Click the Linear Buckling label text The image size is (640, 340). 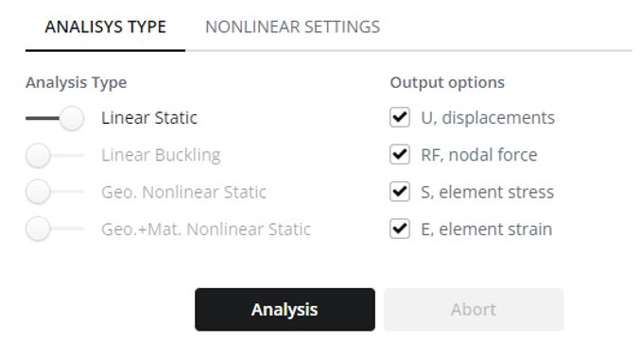pyautogui.click(x=162, y=155)
